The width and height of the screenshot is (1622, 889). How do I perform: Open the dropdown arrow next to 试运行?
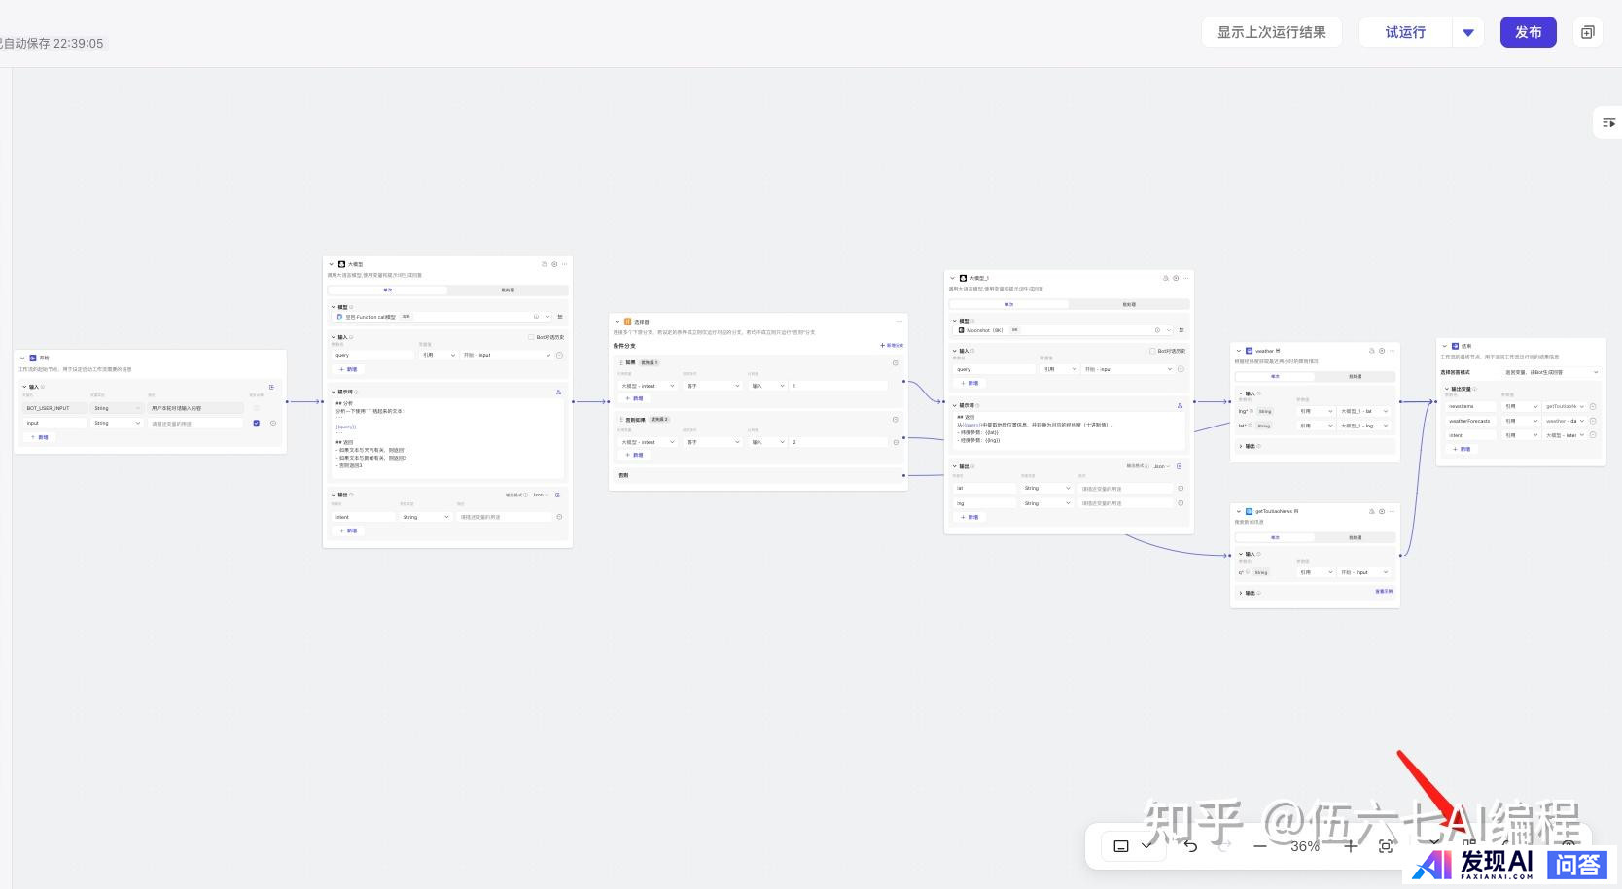point(1468,33)
